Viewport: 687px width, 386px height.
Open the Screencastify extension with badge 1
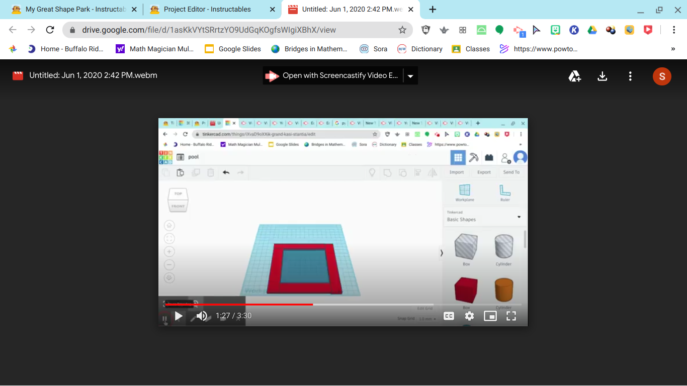tap(519, 31)
